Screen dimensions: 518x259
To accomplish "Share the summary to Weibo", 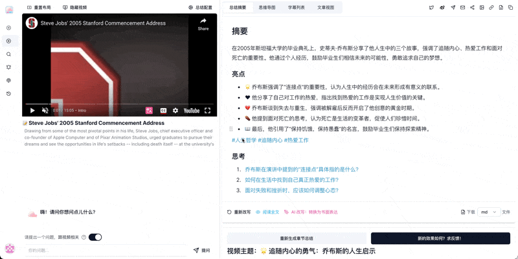I will (442, 7).
